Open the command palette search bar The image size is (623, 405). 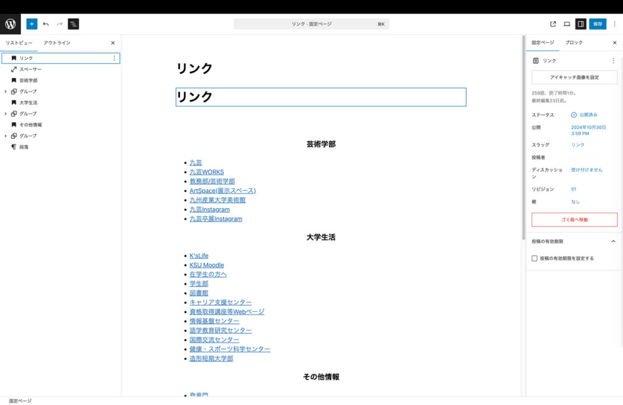pos(311,24)
